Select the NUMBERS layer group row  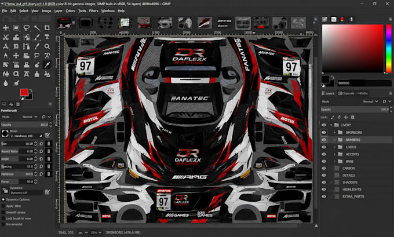356,140
